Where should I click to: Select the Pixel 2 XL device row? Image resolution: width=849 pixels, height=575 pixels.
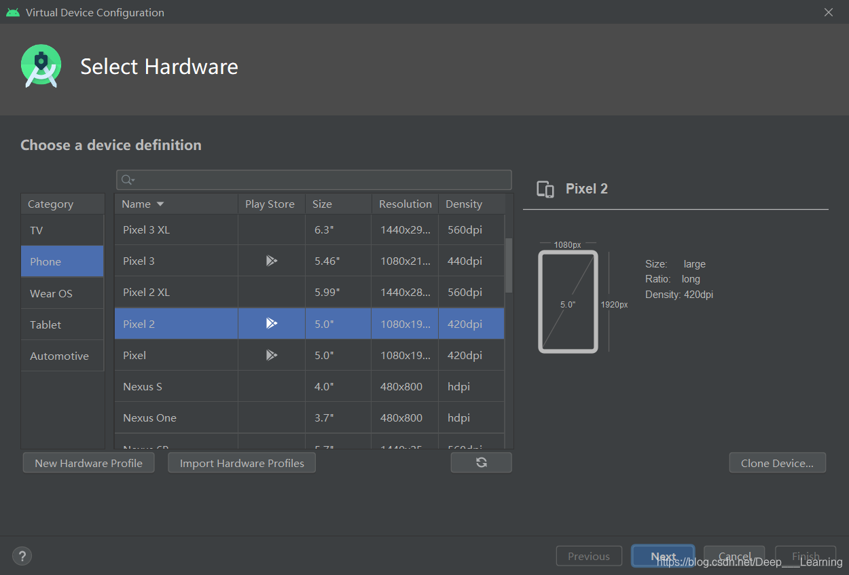[x=310, y=292]
